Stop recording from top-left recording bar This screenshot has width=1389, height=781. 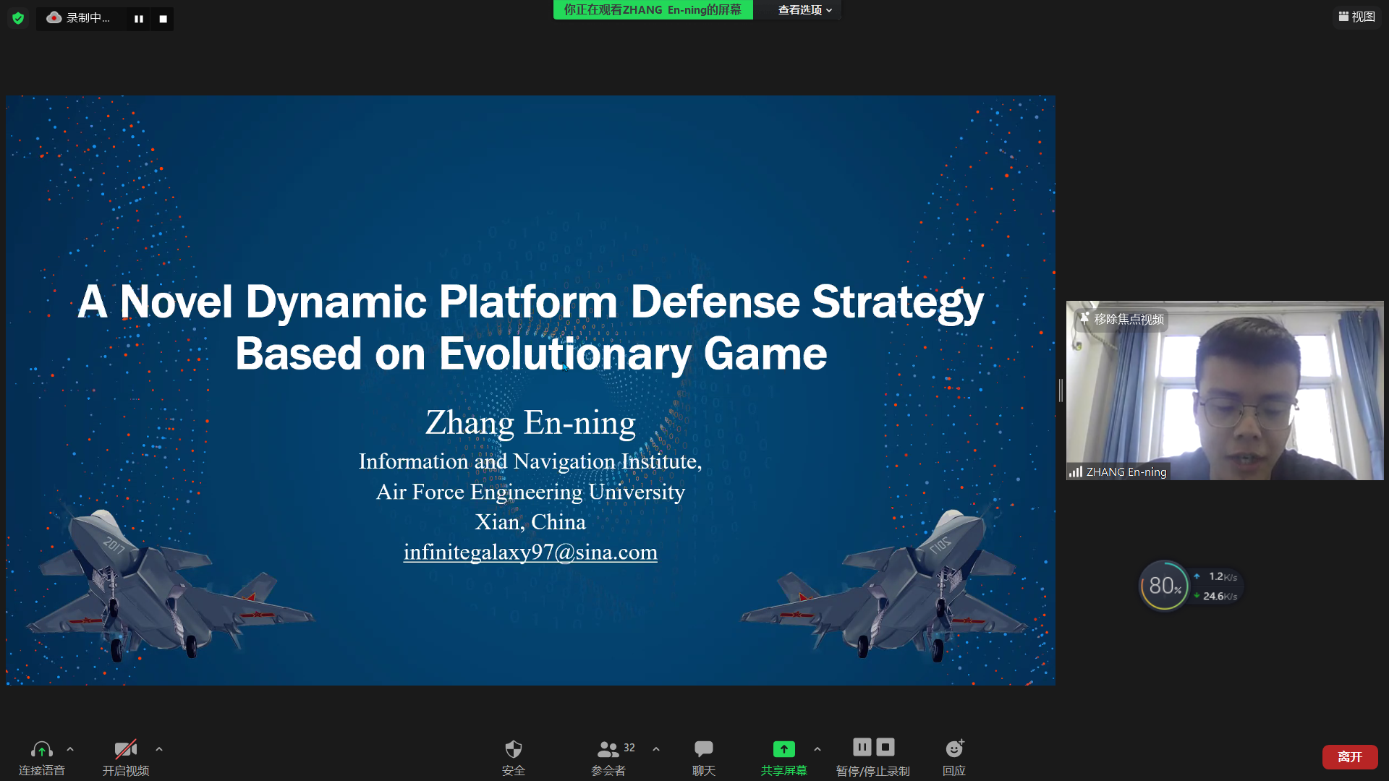pyautogui.click(x=163, y=19)
